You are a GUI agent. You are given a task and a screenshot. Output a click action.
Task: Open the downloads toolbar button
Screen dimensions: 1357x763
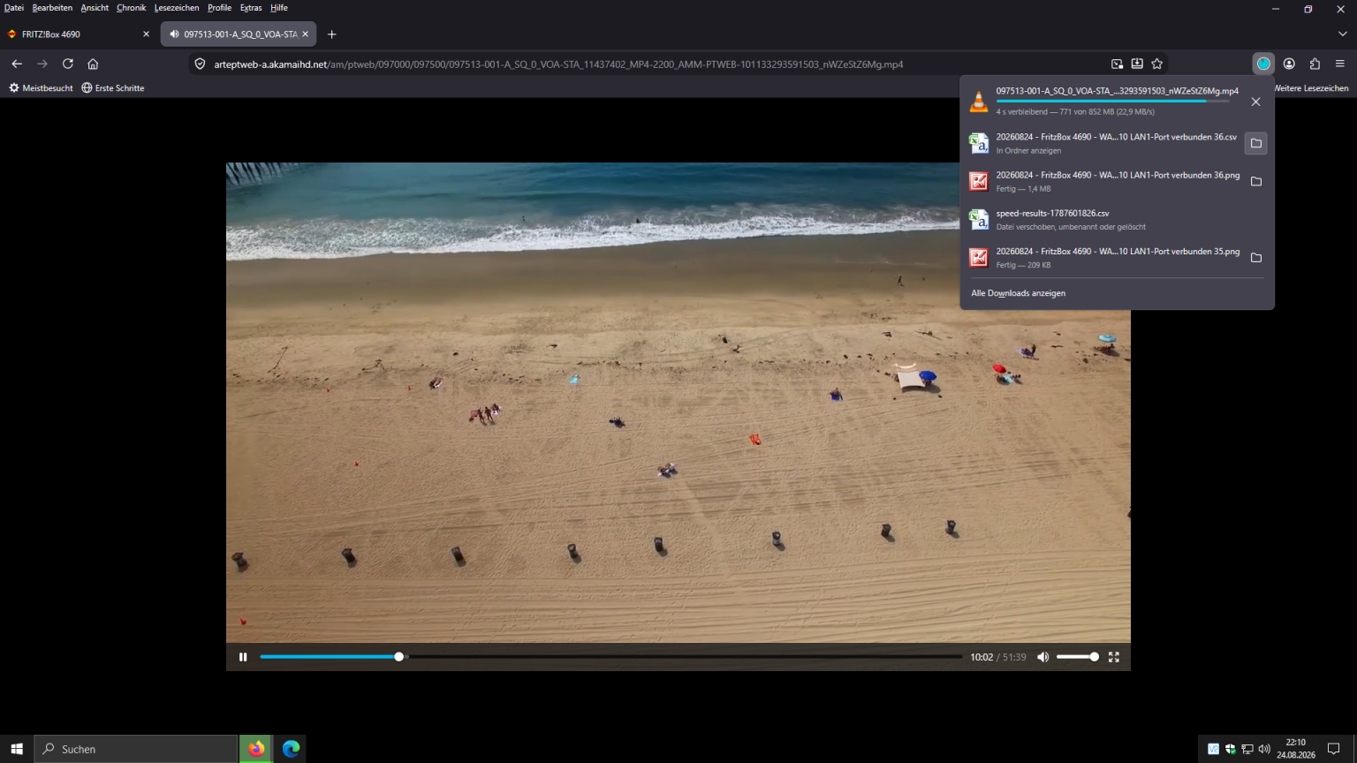tap(1263, 64)
